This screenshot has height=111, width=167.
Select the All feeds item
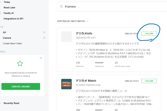click(x=4, y=32)
